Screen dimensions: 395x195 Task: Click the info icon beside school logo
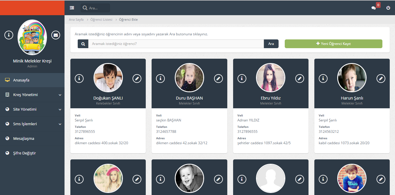[9, 35]
